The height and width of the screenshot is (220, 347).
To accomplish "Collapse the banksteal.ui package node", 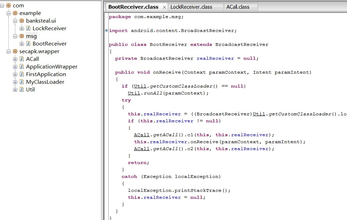I will coord(15,21).
